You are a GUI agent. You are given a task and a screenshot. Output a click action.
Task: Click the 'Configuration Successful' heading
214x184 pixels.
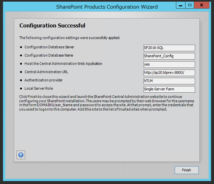52,25
